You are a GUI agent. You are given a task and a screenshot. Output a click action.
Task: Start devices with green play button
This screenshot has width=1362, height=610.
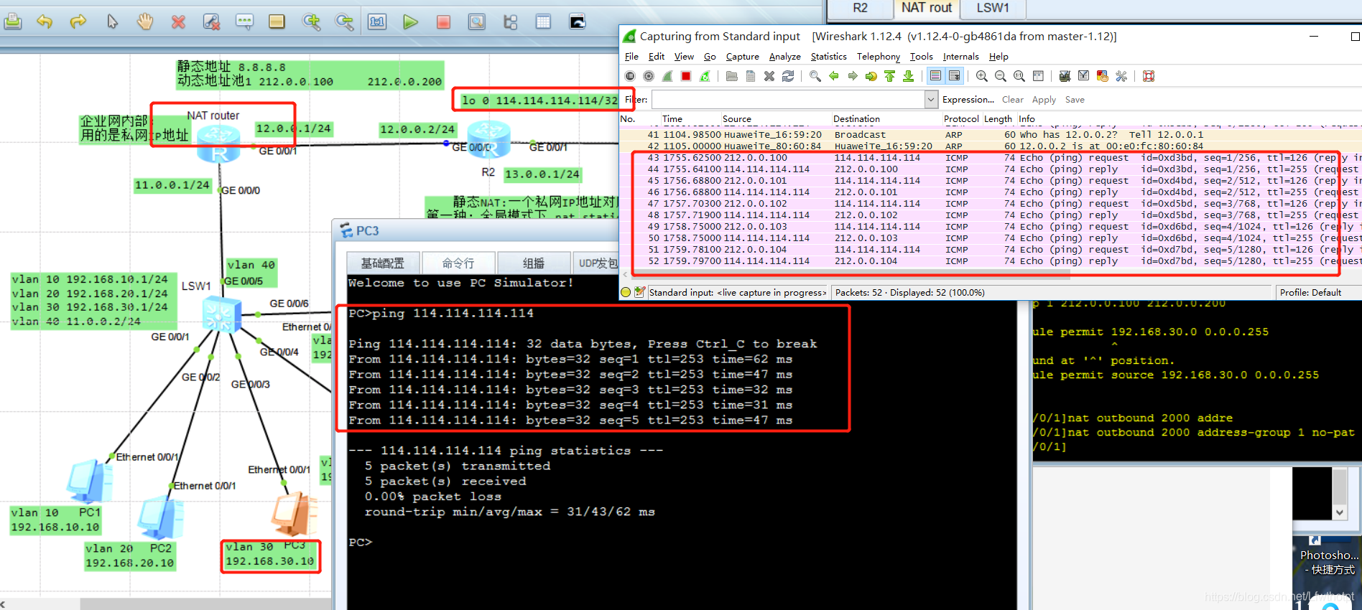pos(410,22)
